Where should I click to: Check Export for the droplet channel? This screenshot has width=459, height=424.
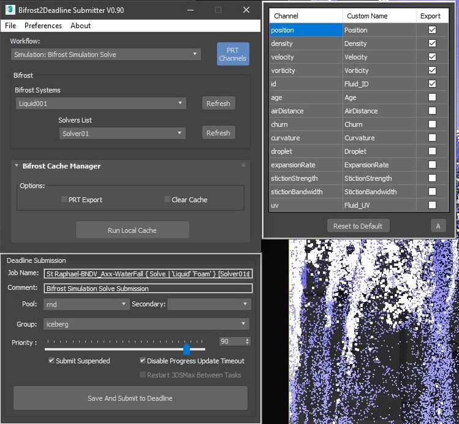click(432, 151)
